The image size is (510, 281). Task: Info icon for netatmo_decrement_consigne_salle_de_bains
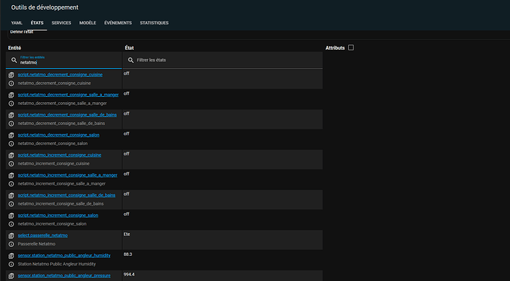[11, 123]
